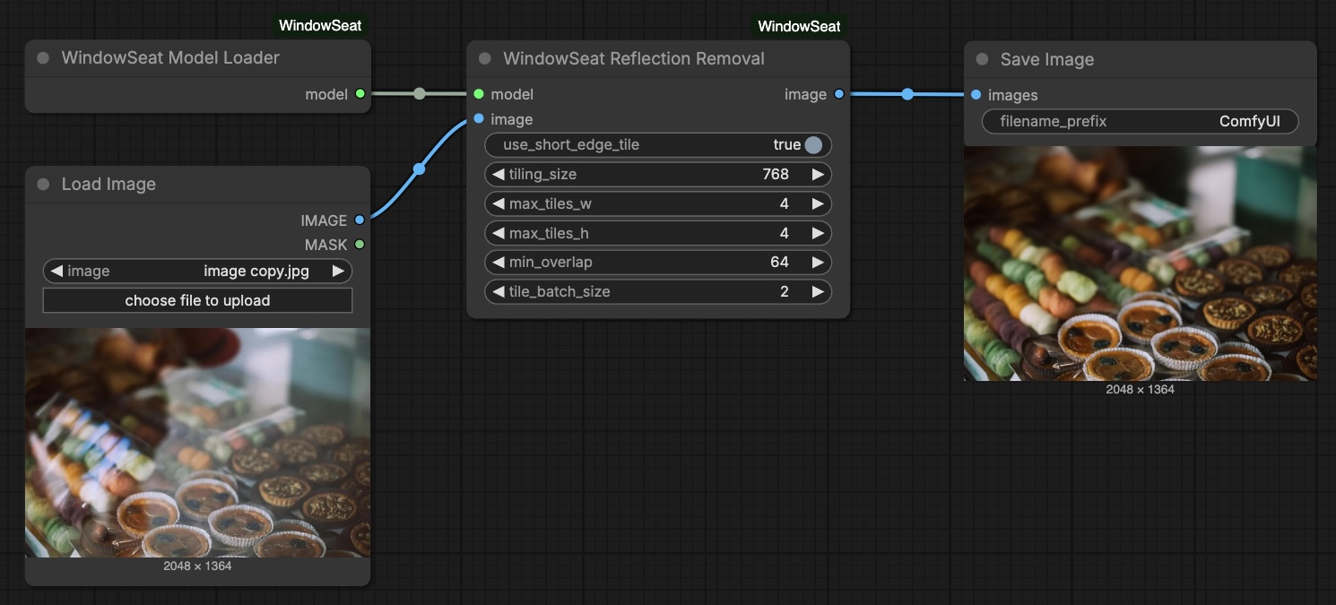Click the model output socket on Model Loader
This screenshot has height=605, width=1336.
coord(360,93)
